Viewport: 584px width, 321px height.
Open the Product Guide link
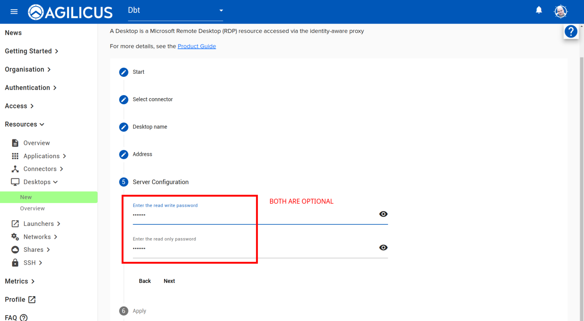coord(197,46)
